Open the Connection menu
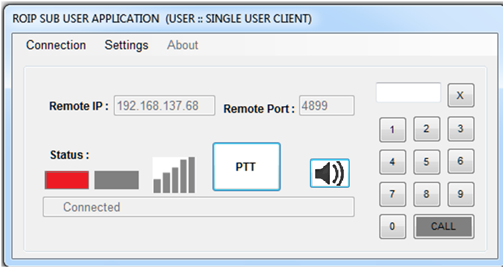 56,45
